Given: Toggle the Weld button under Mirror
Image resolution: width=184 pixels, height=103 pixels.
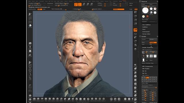Looking at the screenshot, I should [133, 5].
